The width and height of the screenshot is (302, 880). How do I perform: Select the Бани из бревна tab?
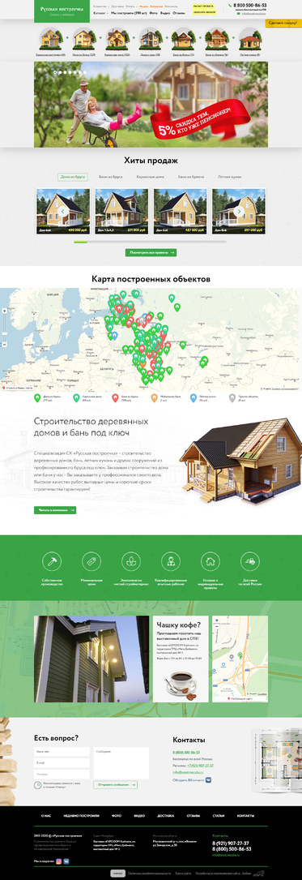click(190, 177)
